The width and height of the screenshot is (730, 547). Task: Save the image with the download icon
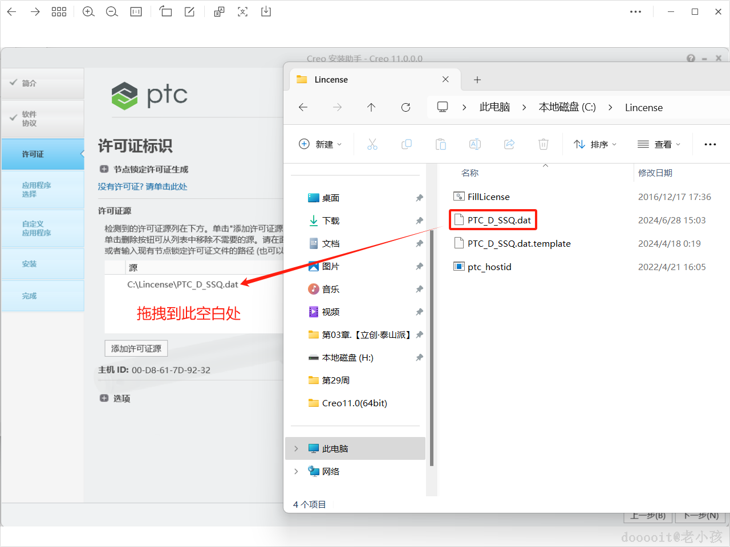coord(266,11)
